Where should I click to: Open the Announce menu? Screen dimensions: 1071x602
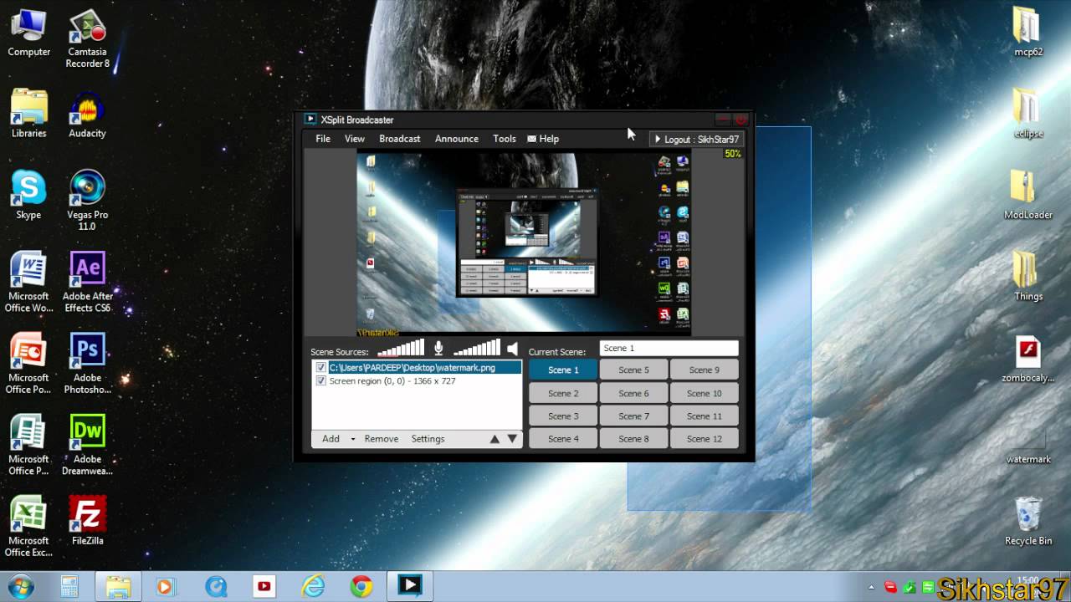(457, 139)
